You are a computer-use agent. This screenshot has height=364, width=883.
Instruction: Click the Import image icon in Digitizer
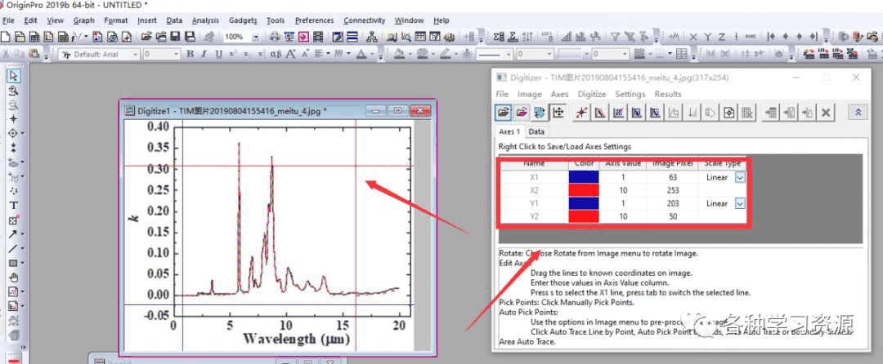point(504,113)
